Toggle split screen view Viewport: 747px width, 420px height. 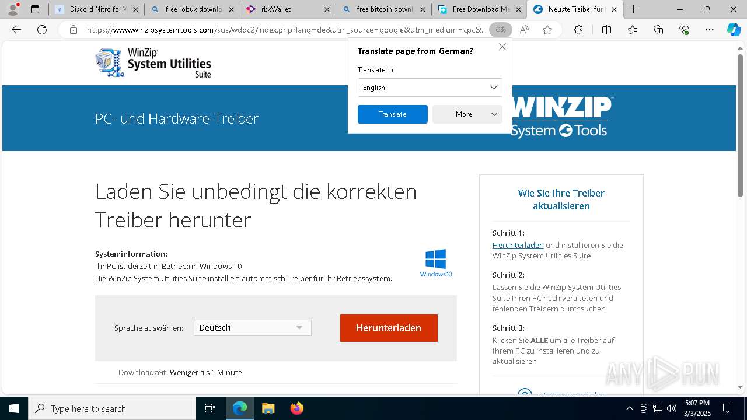pos(606,30)
